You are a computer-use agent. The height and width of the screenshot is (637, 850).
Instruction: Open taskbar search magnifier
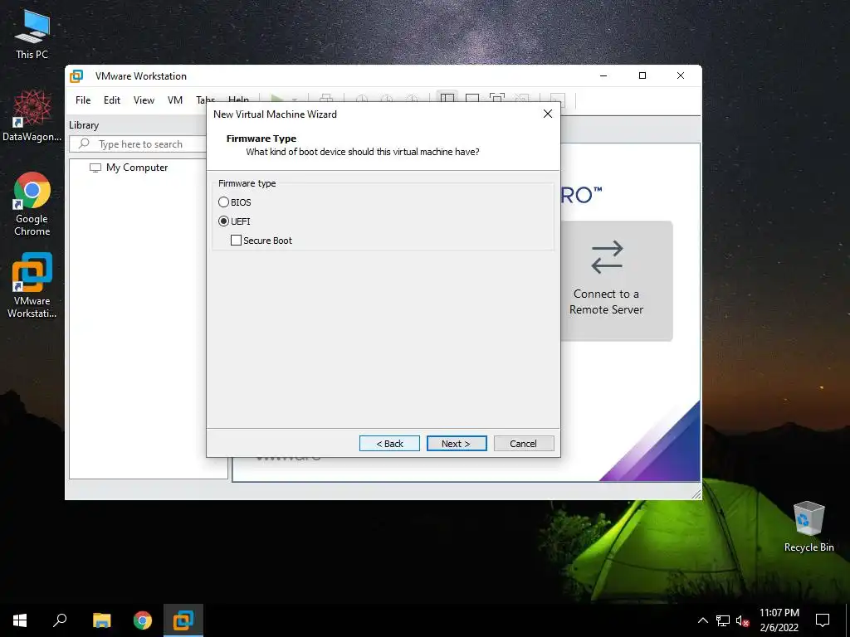[x=60, y=620]
